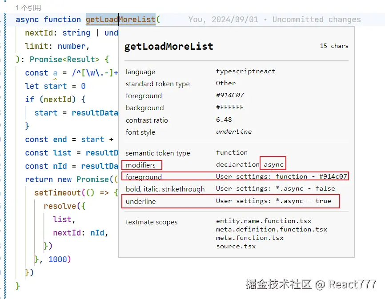Click the underline "*.async - true" setting row
This screenshot has height=299, width=385.
pyautogui.click(x=273, y=201)
